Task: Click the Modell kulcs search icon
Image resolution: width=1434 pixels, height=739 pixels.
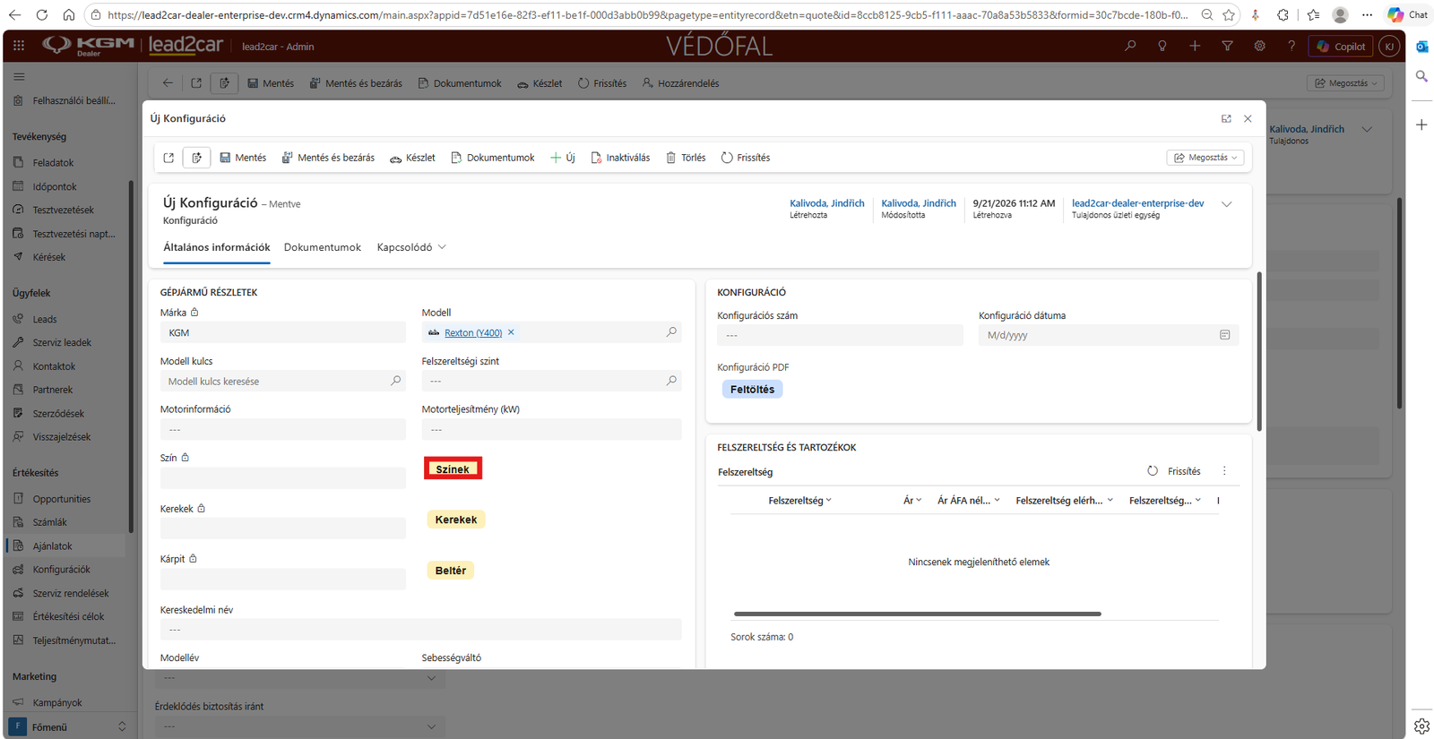Action: [395, 381]
